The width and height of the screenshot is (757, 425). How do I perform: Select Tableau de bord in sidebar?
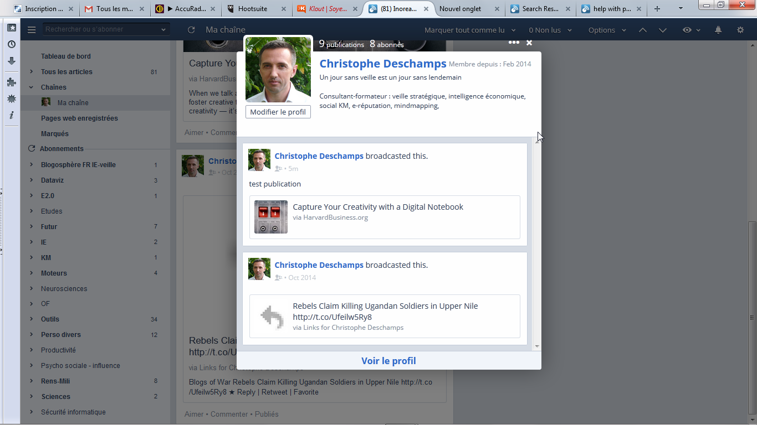coord(66,56)
